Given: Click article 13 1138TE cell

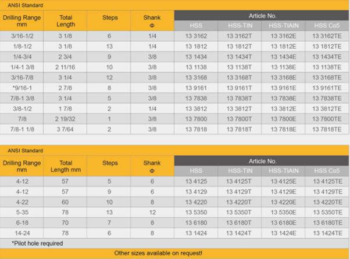Looking at the screenshot, I should coord(327,67).
